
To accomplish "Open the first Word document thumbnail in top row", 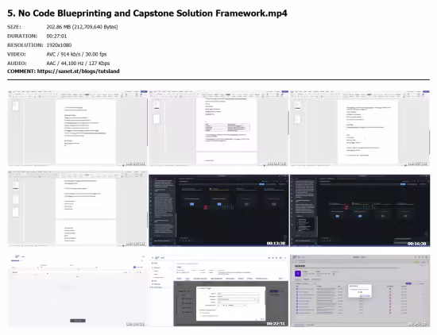I will 77,128.
